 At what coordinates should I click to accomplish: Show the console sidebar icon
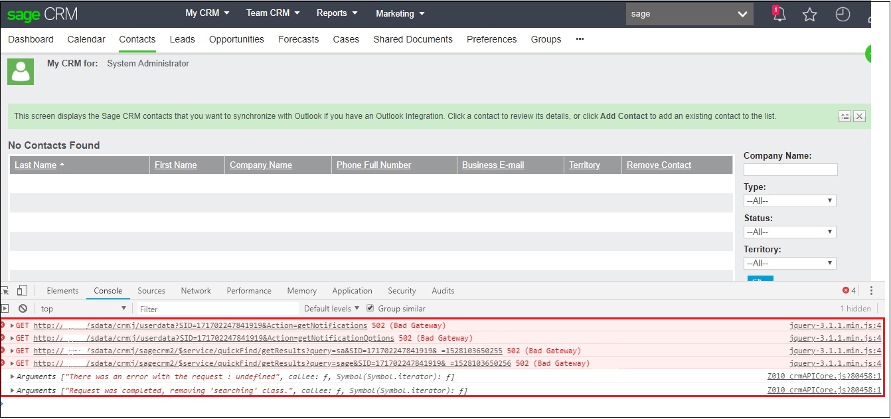point(5,309)
